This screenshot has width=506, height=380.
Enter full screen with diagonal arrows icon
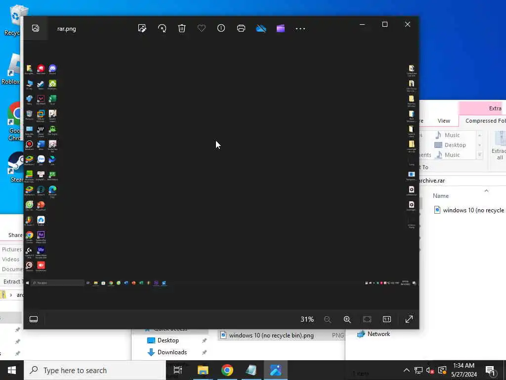point(409,319)
